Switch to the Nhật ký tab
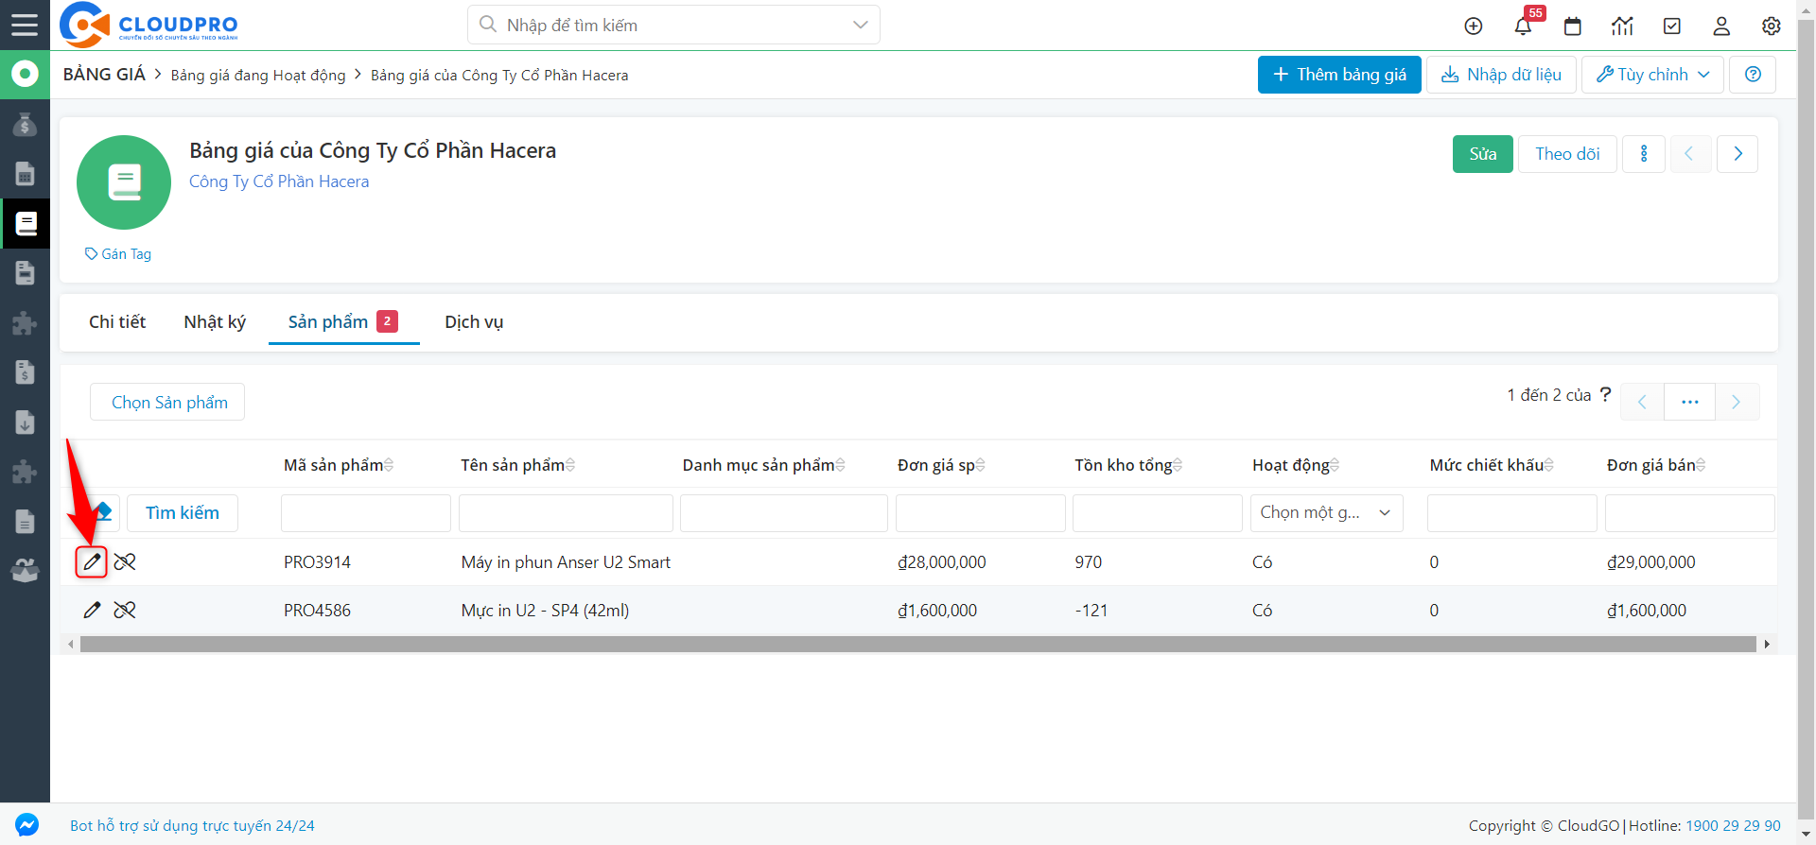The height and width of the screenshot is (845, 1816). (215, 322)
